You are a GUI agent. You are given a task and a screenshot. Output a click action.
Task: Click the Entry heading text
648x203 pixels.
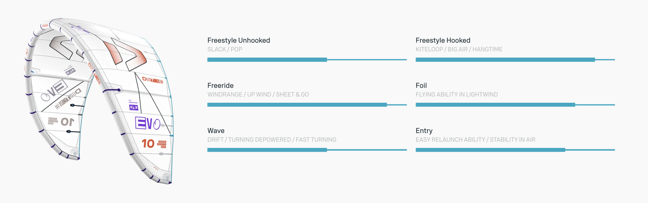click(x=424, y=131)
